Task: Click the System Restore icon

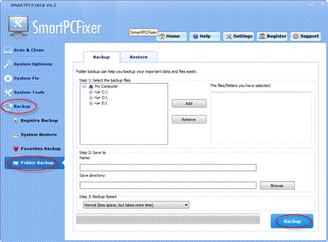Action: [15, 134]
